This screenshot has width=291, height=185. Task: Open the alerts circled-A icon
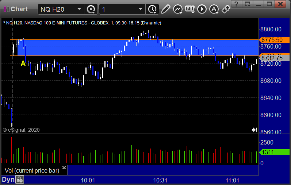(214, 9)
